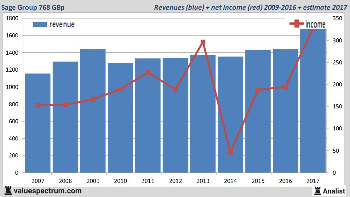This screenshot has width=350, height=197.
Task: Click the 1000 revenue axis value
Action: (x=12, y=87)
